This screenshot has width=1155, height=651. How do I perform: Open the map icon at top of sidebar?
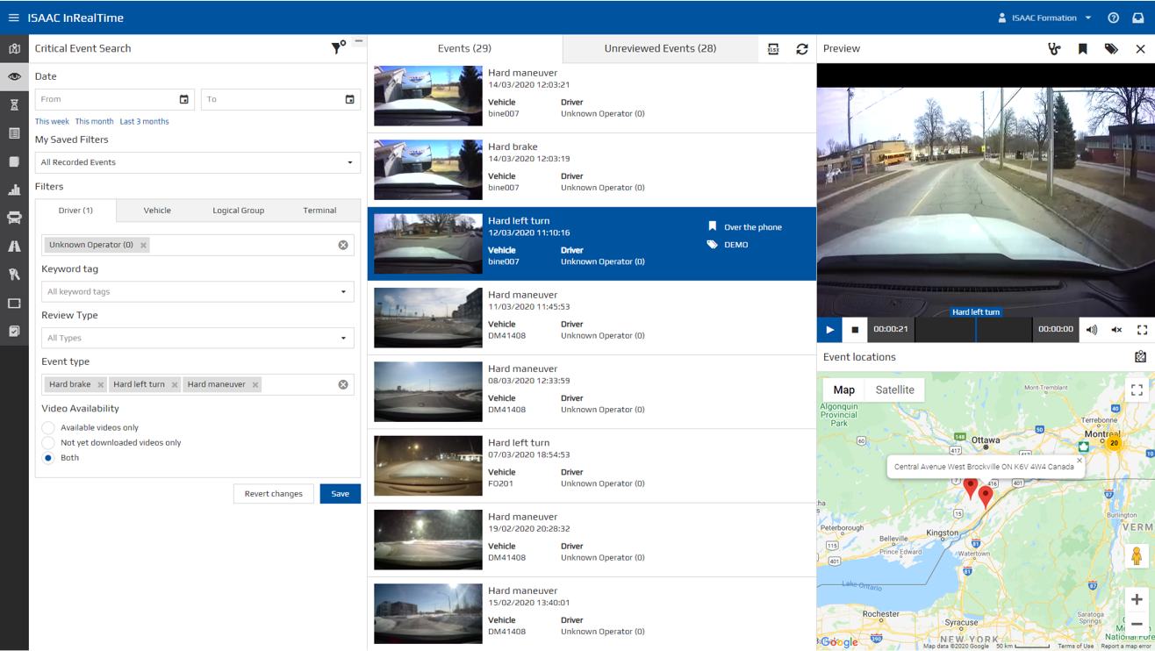click(14, 48)
